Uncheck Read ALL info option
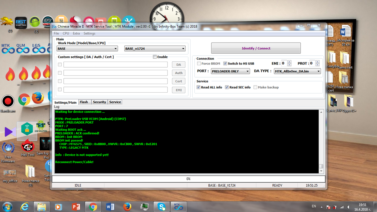The height and width of the screenshot is (212, 377). coord(199,87)
